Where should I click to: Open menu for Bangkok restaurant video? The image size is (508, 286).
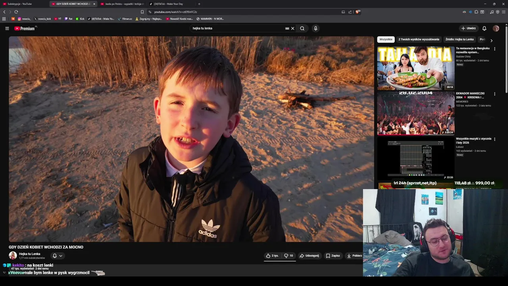495,49
